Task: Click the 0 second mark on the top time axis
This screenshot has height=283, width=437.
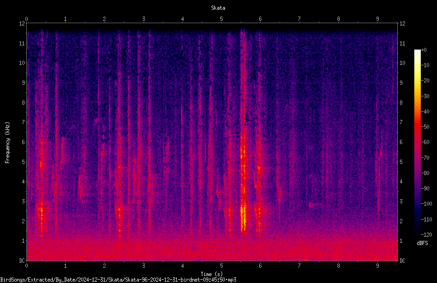Action: coord(26,19)
